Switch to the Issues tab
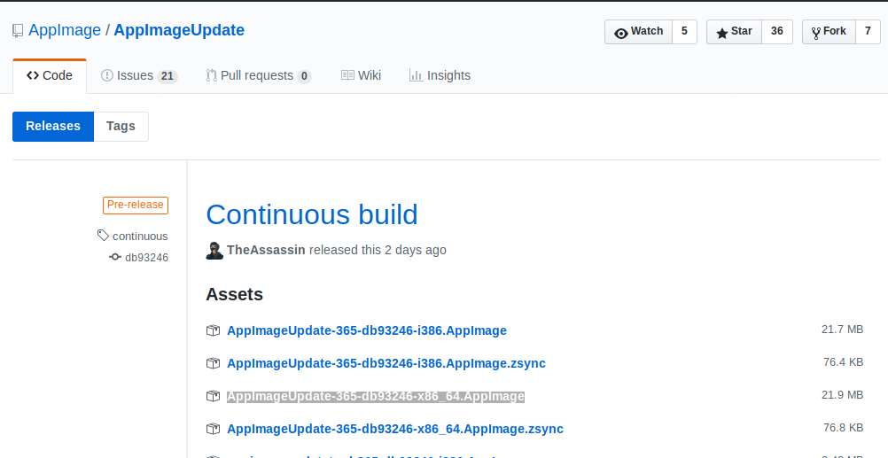This screenshot has width=888, height=458. (139, 76)
